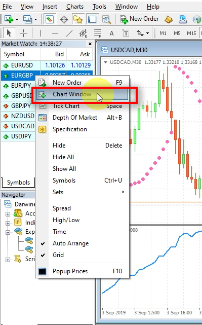
Task: Enable the High/Low column option
Action: click(83, 220)
